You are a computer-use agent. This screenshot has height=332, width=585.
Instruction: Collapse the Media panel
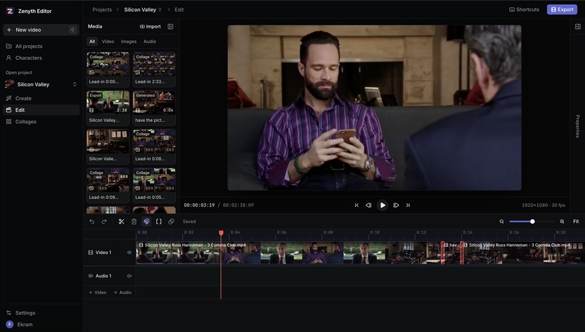(x=171, y=26)
